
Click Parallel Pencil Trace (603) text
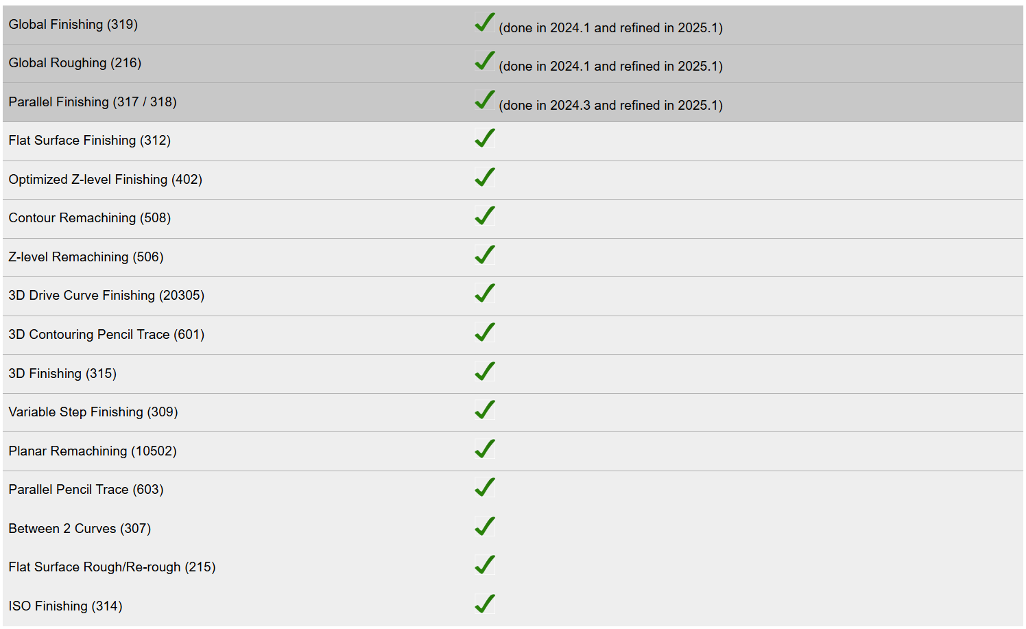[x=86, y=490]
